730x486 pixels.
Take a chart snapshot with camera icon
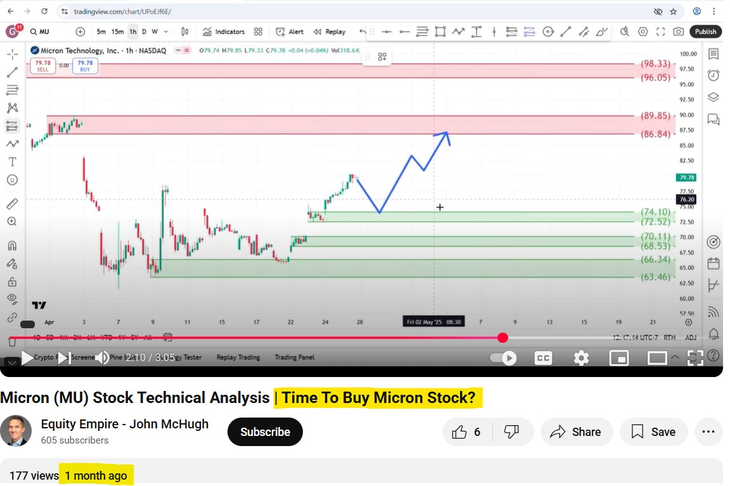678,32
